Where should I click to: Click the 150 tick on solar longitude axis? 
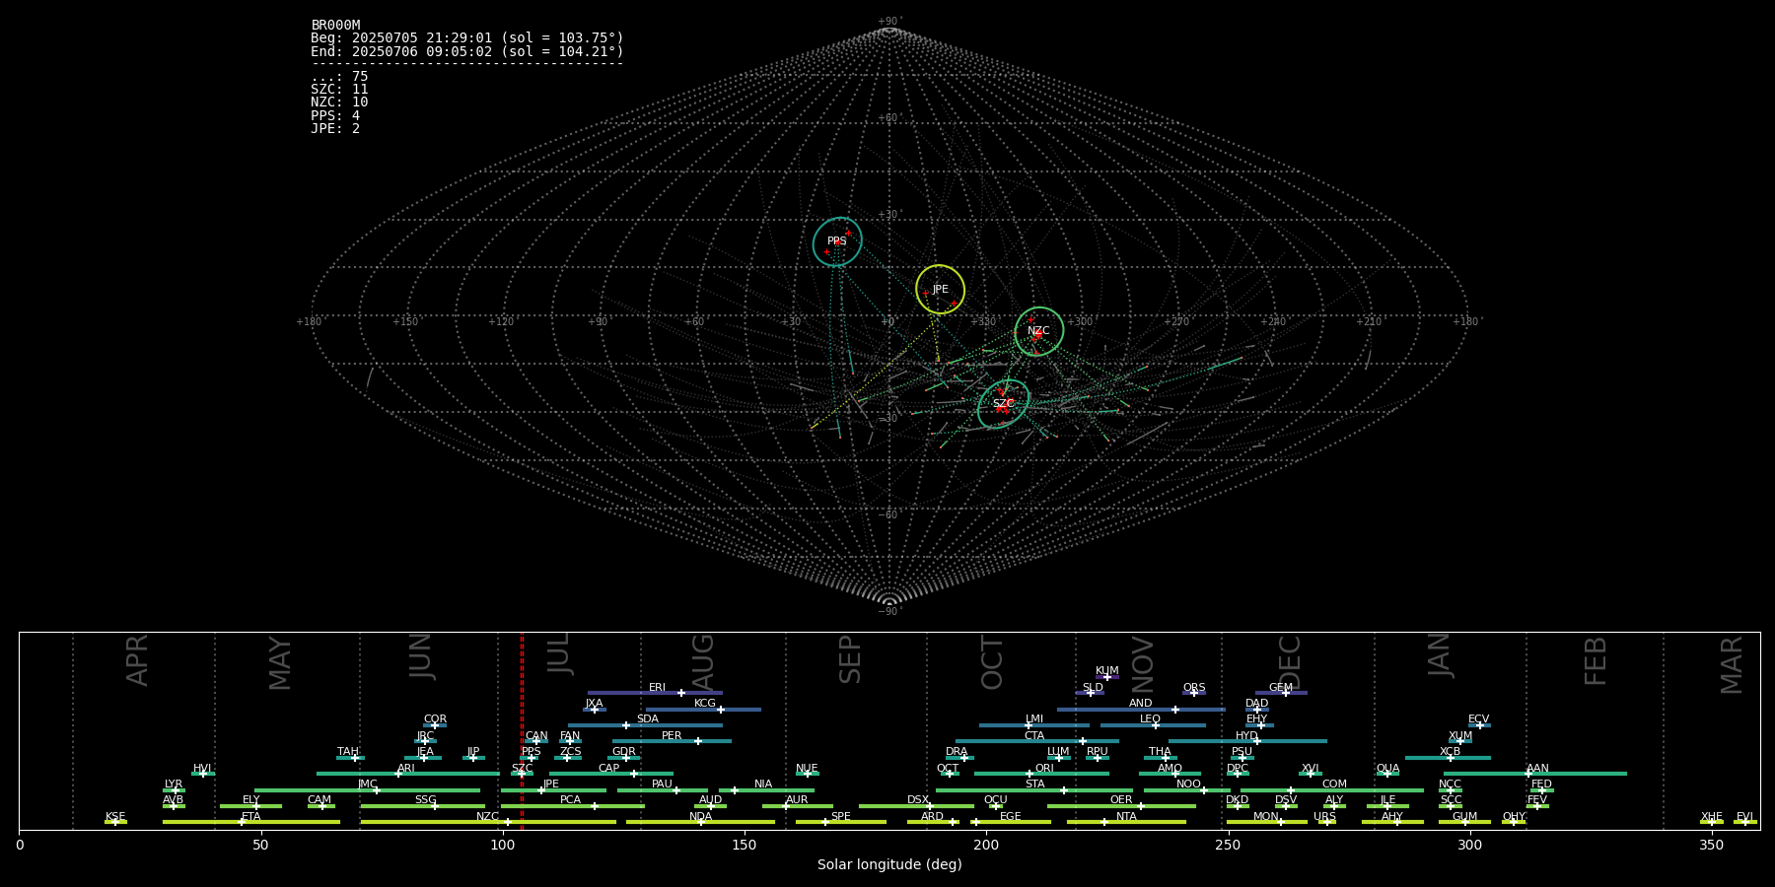point(745,845)
